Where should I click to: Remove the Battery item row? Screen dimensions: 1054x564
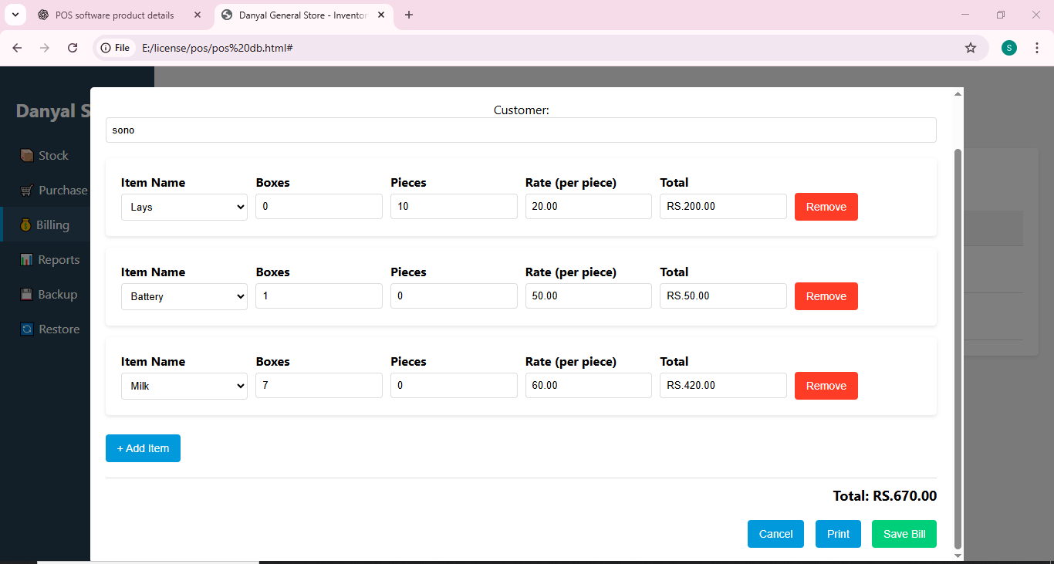click(x=826, y=296)
